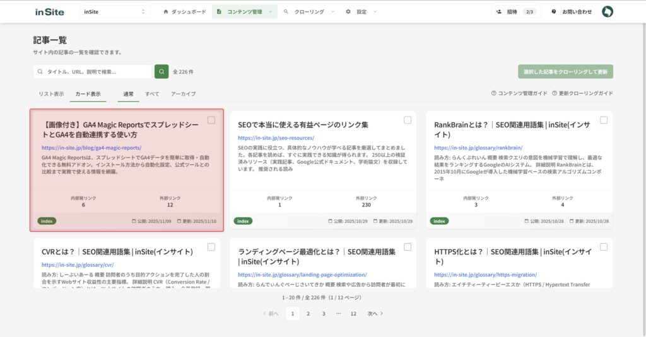Viewport: 646px width, 337px height.
Task: Switch to カード表示 tab
Action: (88, 94)
